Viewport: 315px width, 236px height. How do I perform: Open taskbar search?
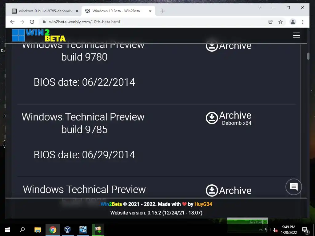[22, 230]
